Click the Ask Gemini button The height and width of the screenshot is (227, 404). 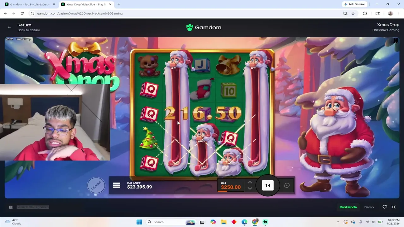tap(354, 4)
